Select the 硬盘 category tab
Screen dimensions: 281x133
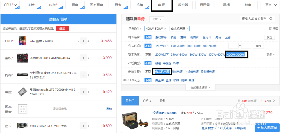tap(75, 5)
